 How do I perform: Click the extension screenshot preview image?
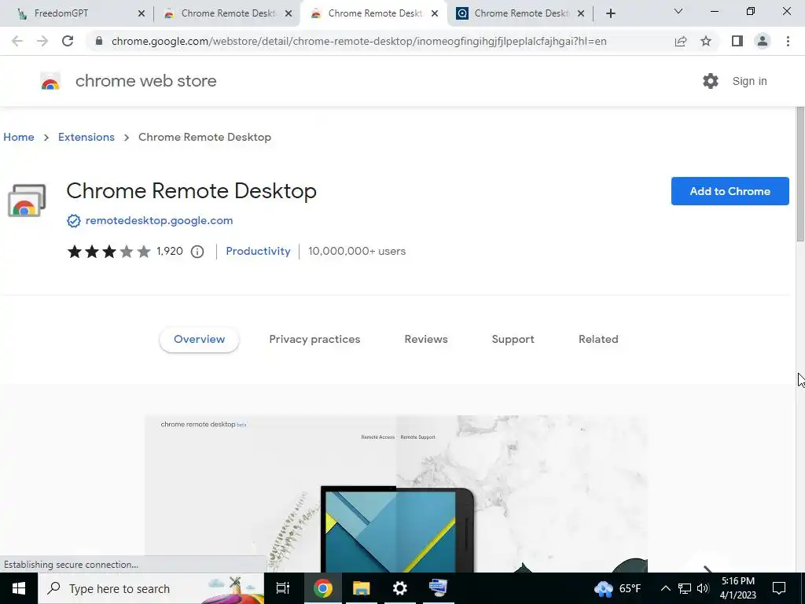[396, 494]
